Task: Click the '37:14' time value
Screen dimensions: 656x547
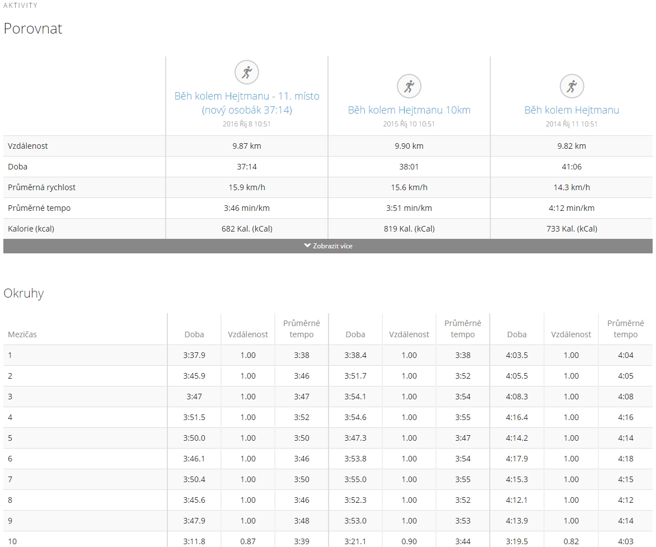Action: (x=247, y=167)
